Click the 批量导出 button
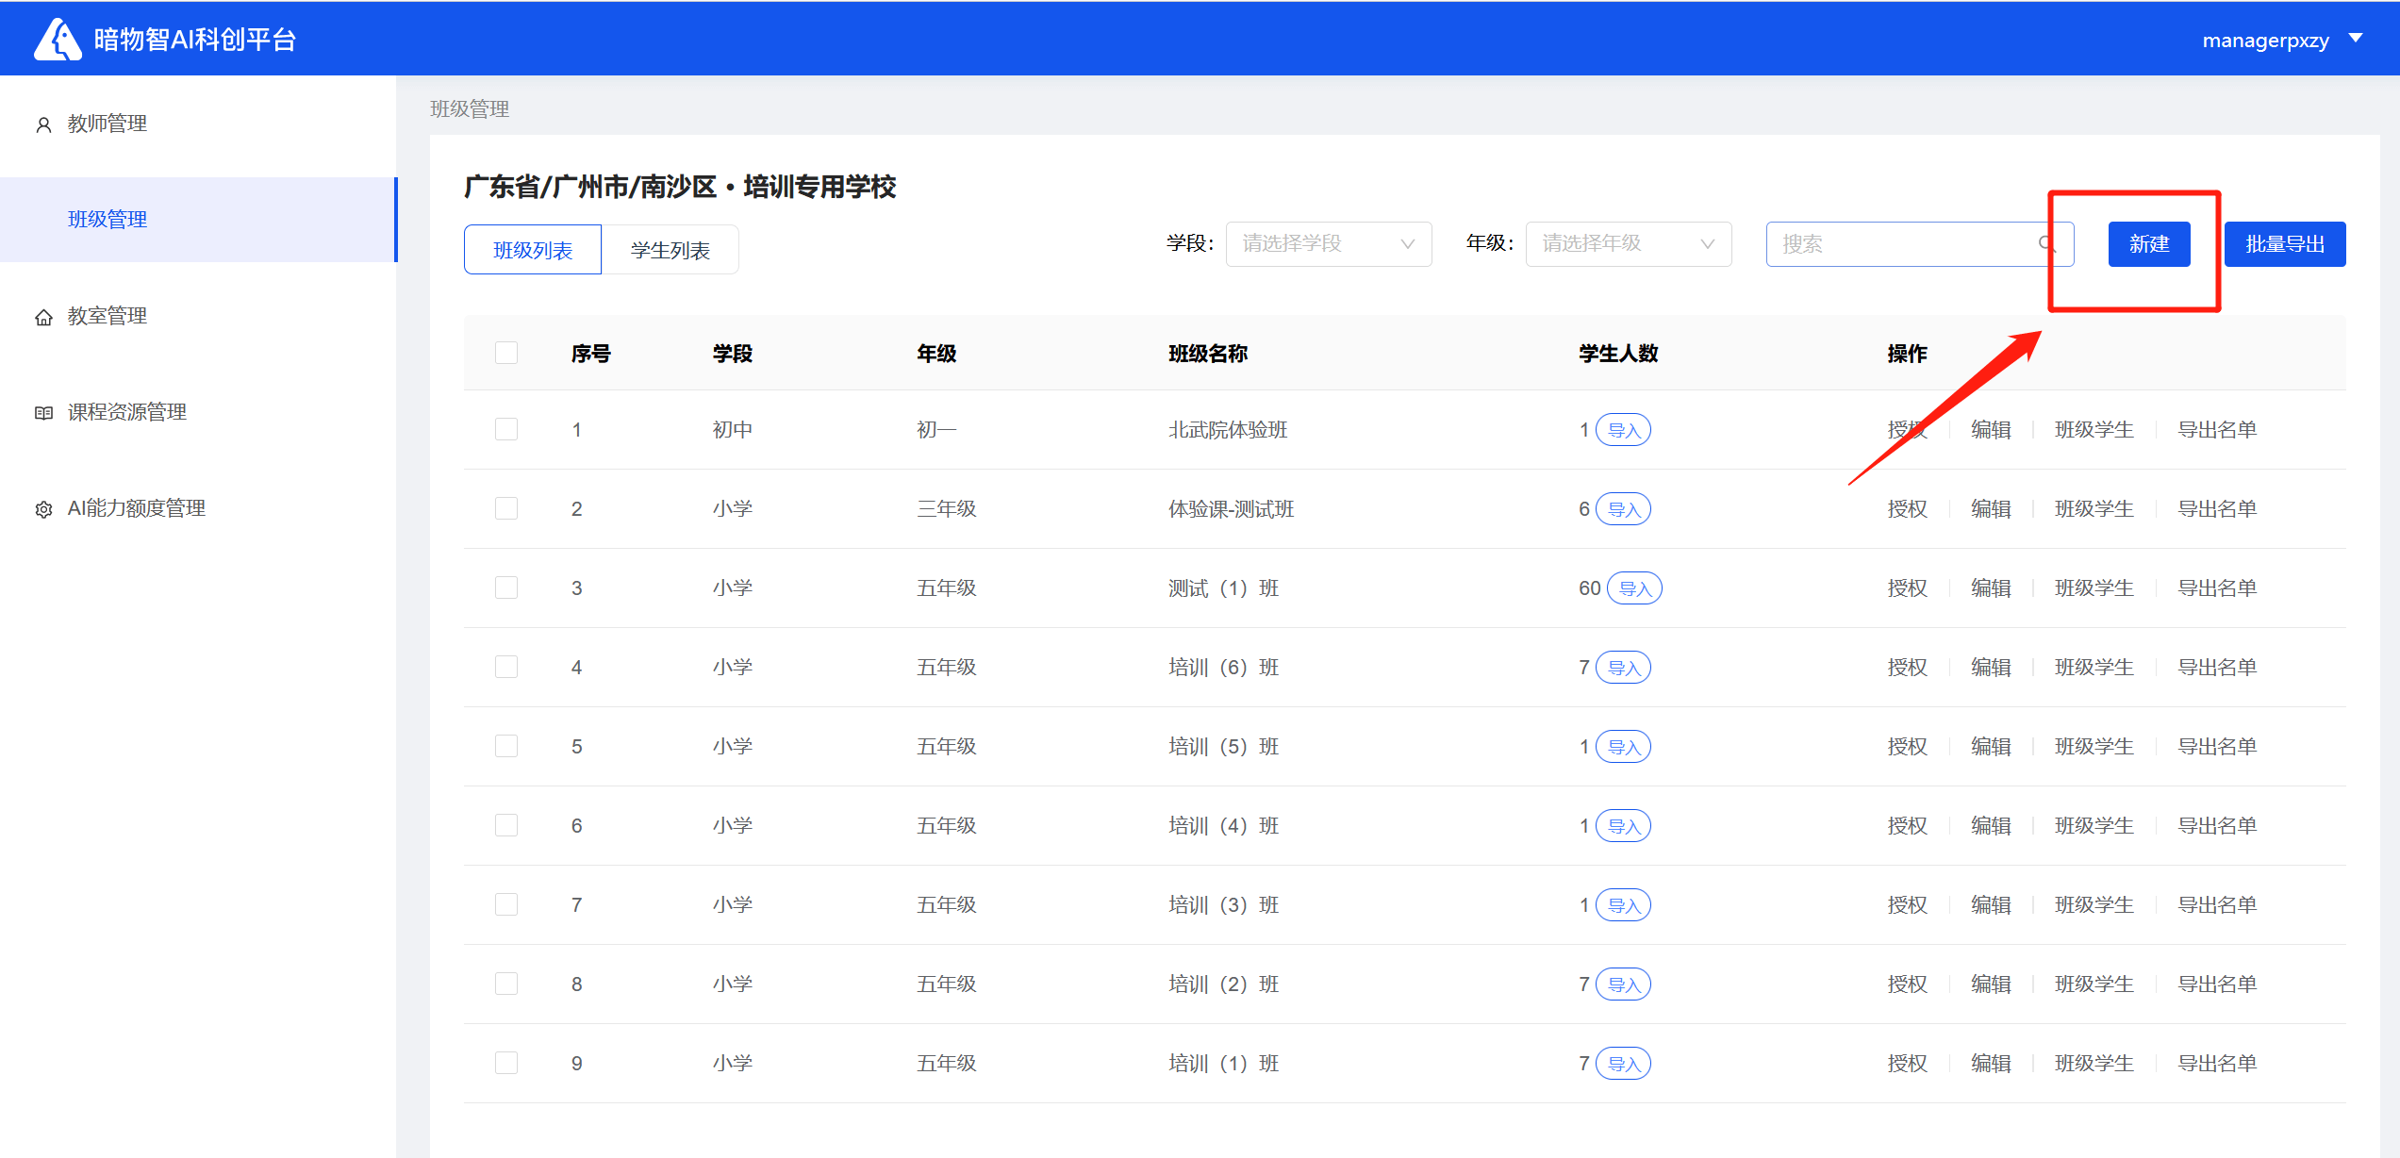The height and width of the screenshot is (1158, 2400). coord(2284,244)
